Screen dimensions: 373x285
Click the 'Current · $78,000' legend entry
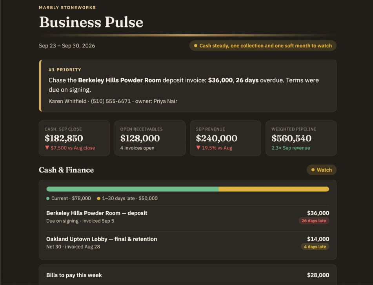click(x=69, y=198)
